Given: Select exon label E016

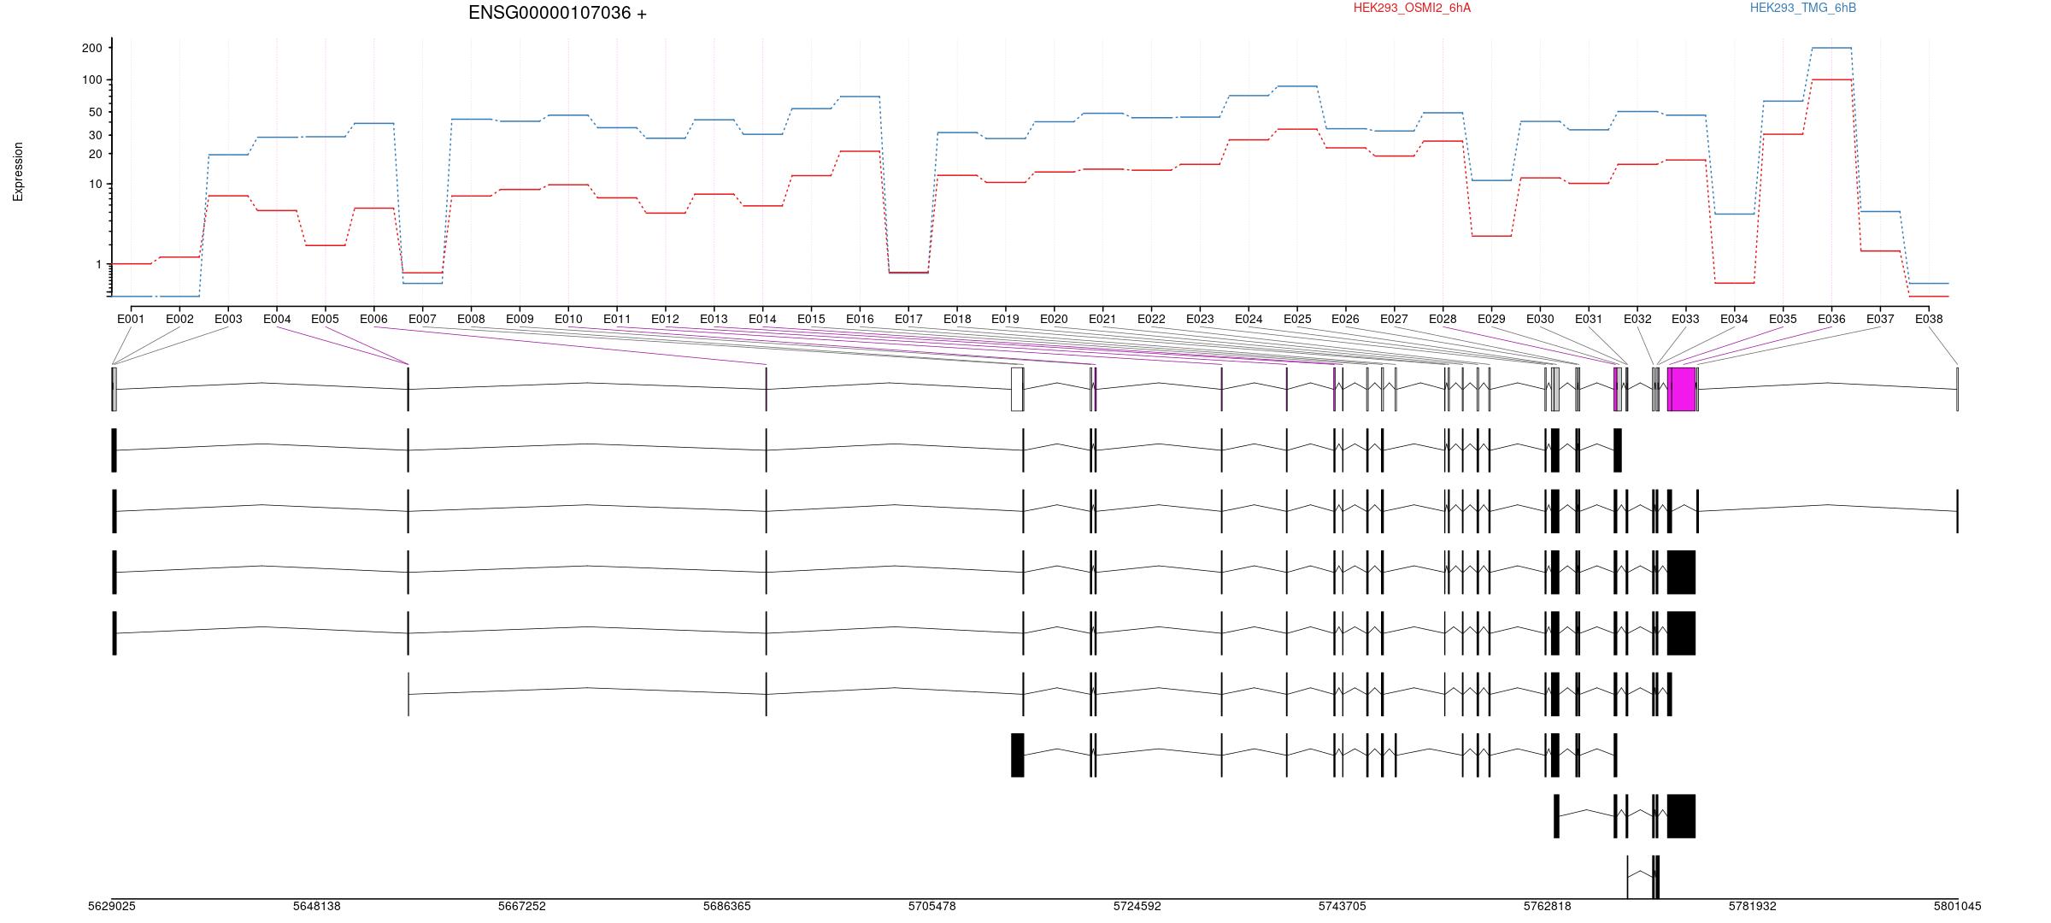Looking at the screenshot, I should [x=860, y=319].
